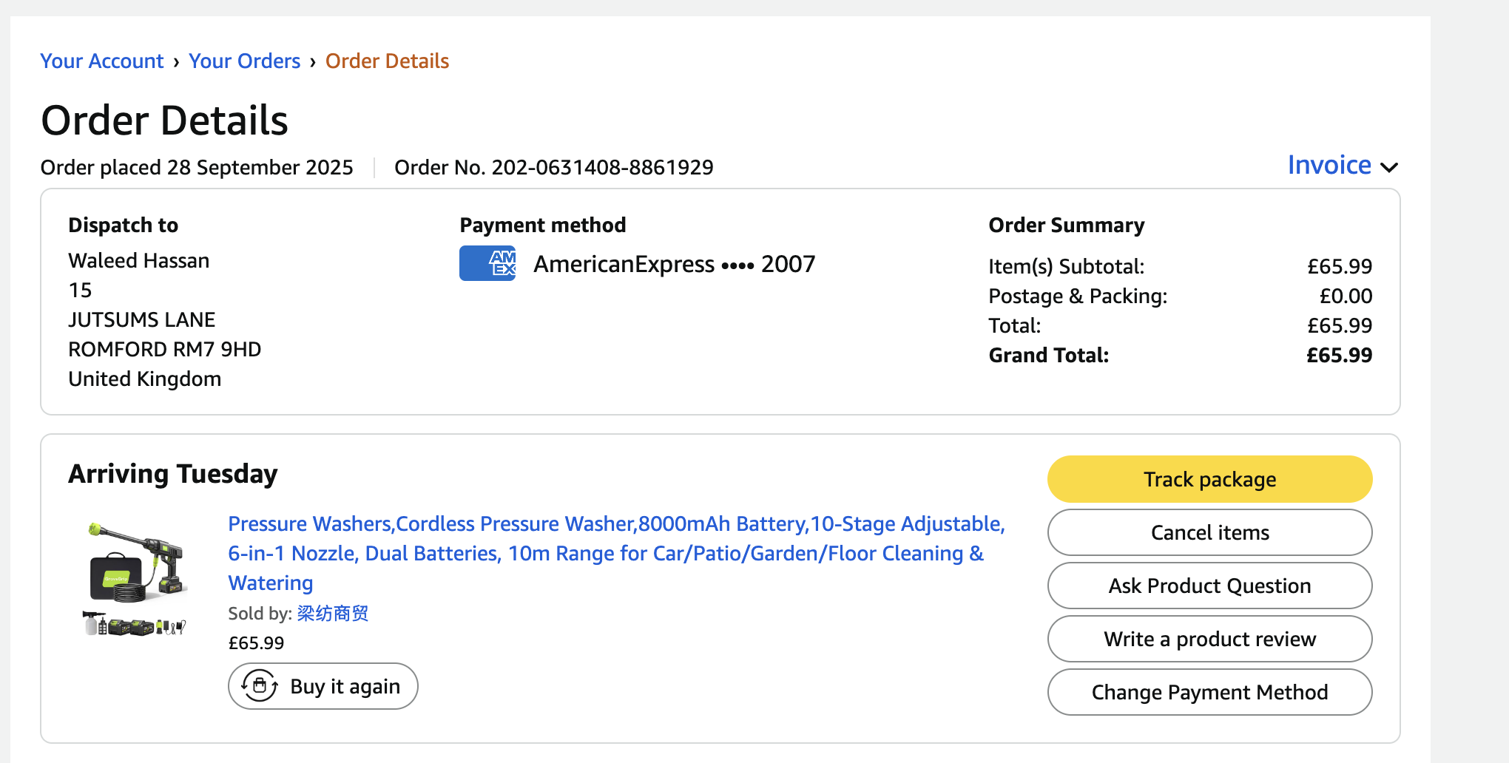Click the Cancel items button

coord(1209,532)
